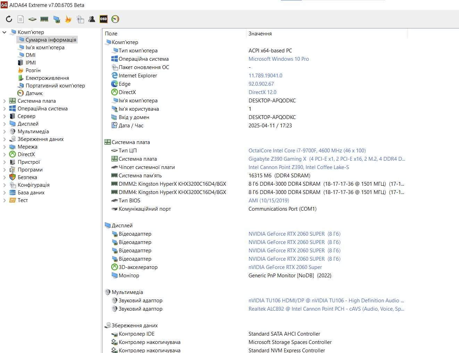Click the Refresh toolbar icon

[x=9, y=19]
